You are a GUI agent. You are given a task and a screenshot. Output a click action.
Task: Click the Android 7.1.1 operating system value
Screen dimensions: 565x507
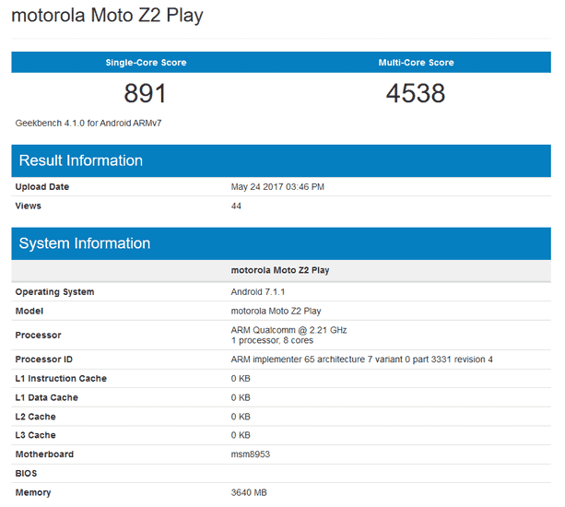(258, 292)
